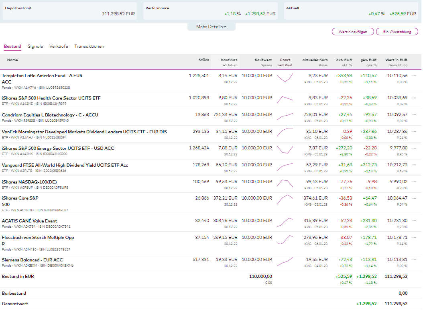423x310 pixels.
Task: Open three-dot menu for iShares NASDAQ-100(DE) row
Action: (415, 182)
